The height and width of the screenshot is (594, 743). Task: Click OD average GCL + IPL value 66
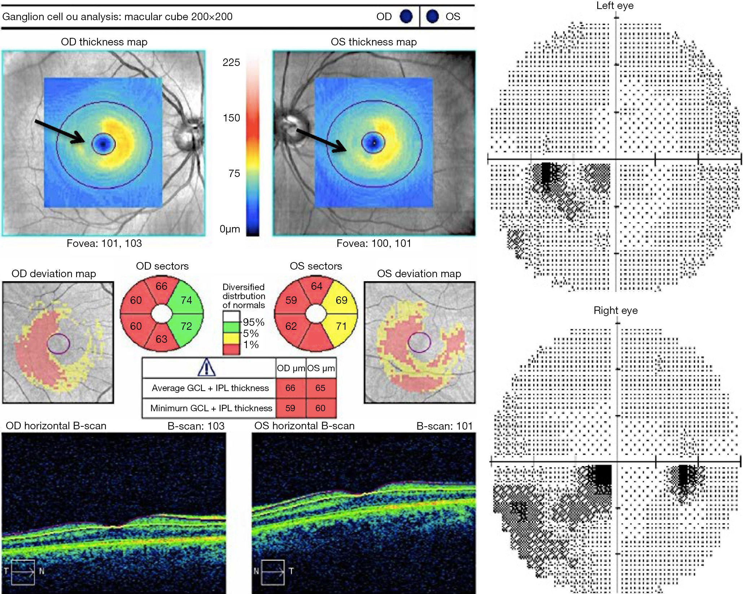tap(290, 388)
